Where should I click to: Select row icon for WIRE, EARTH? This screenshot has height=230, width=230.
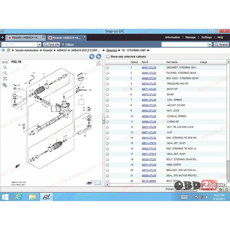pyautogui.click(x=107, y=165)
